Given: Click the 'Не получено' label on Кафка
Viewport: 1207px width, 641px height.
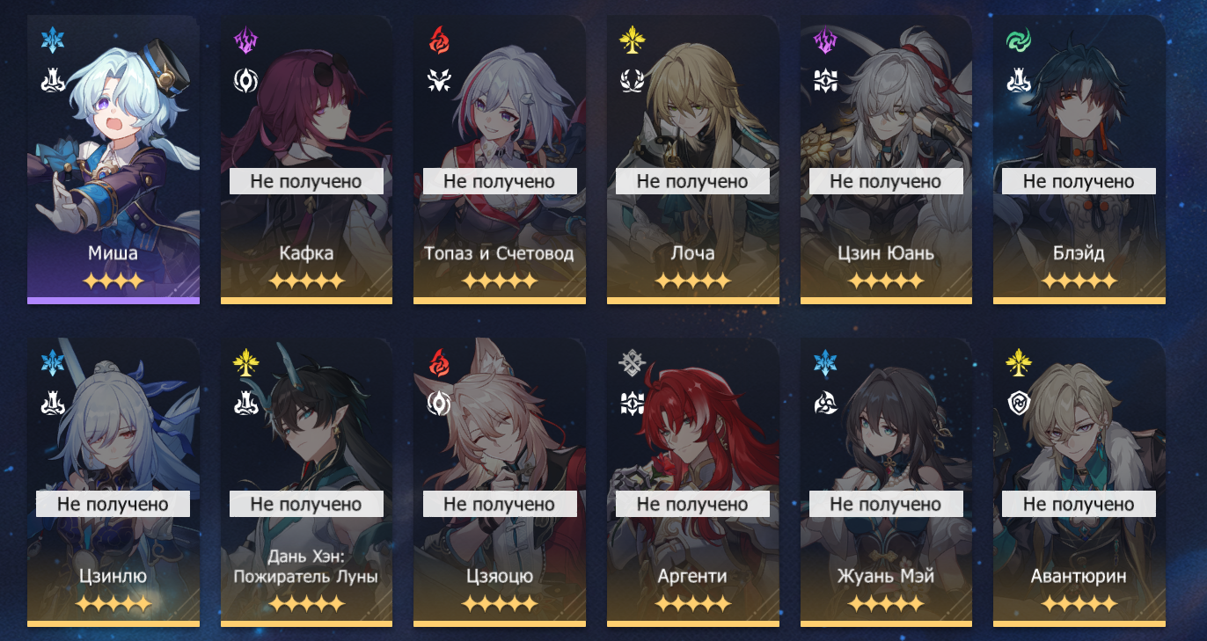Looking at the screenshot, I should [306, 181].
